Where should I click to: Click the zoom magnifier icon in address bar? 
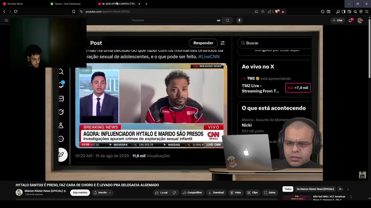pyautogui.click(x=263, y=12)
